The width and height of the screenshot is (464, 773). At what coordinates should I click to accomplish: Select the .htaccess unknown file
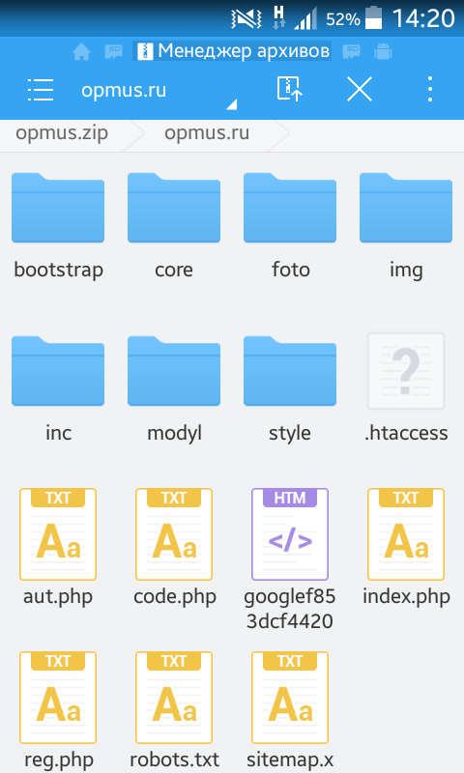click(x=406, y=389)
